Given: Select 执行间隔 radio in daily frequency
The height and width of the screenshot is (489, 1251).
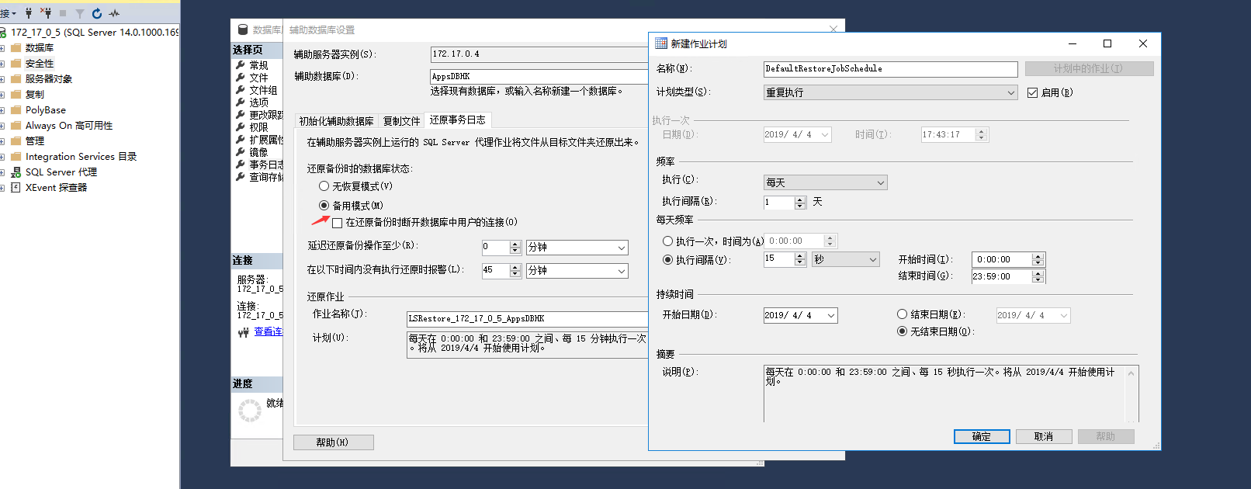Looking at the screenshot, I should pyautogui.click(x=667, y=260).
